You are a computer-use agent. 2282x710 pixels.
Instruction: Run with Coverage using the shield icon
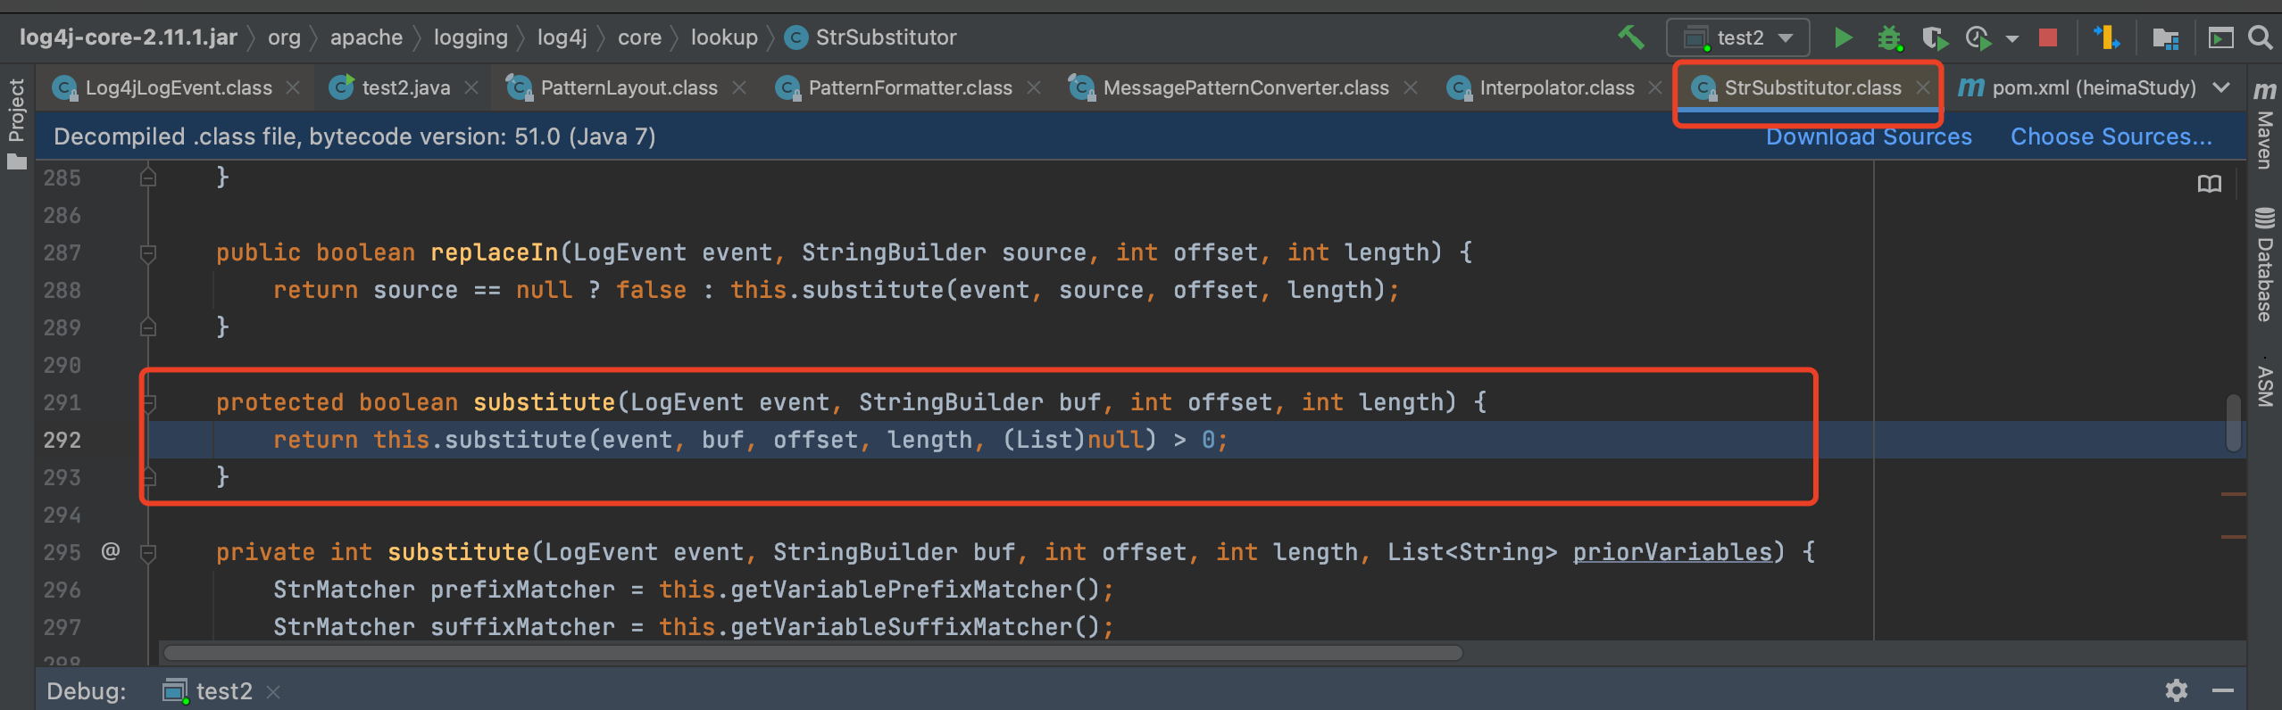(1934, 37)
